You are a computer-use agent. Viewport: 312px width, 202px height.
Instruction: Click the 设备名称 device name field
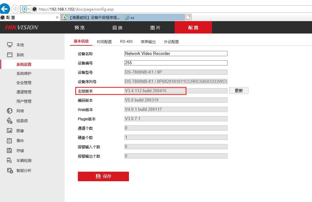point(176,53)
